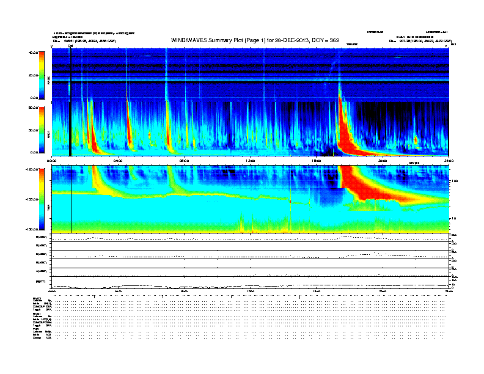Click the burst near 07:00 in RAD1
This screenshot has height=374, width=484.
pyautogui.click(x=169, y=130)
